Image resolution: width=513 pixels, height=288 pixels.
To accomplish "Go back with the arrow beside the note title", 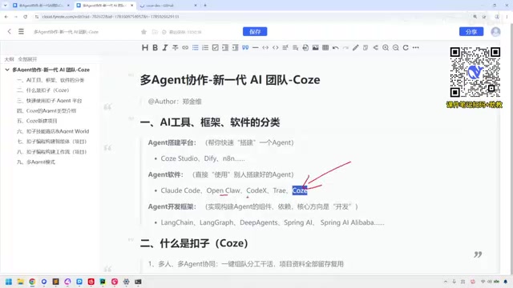I will click(9, 31).
